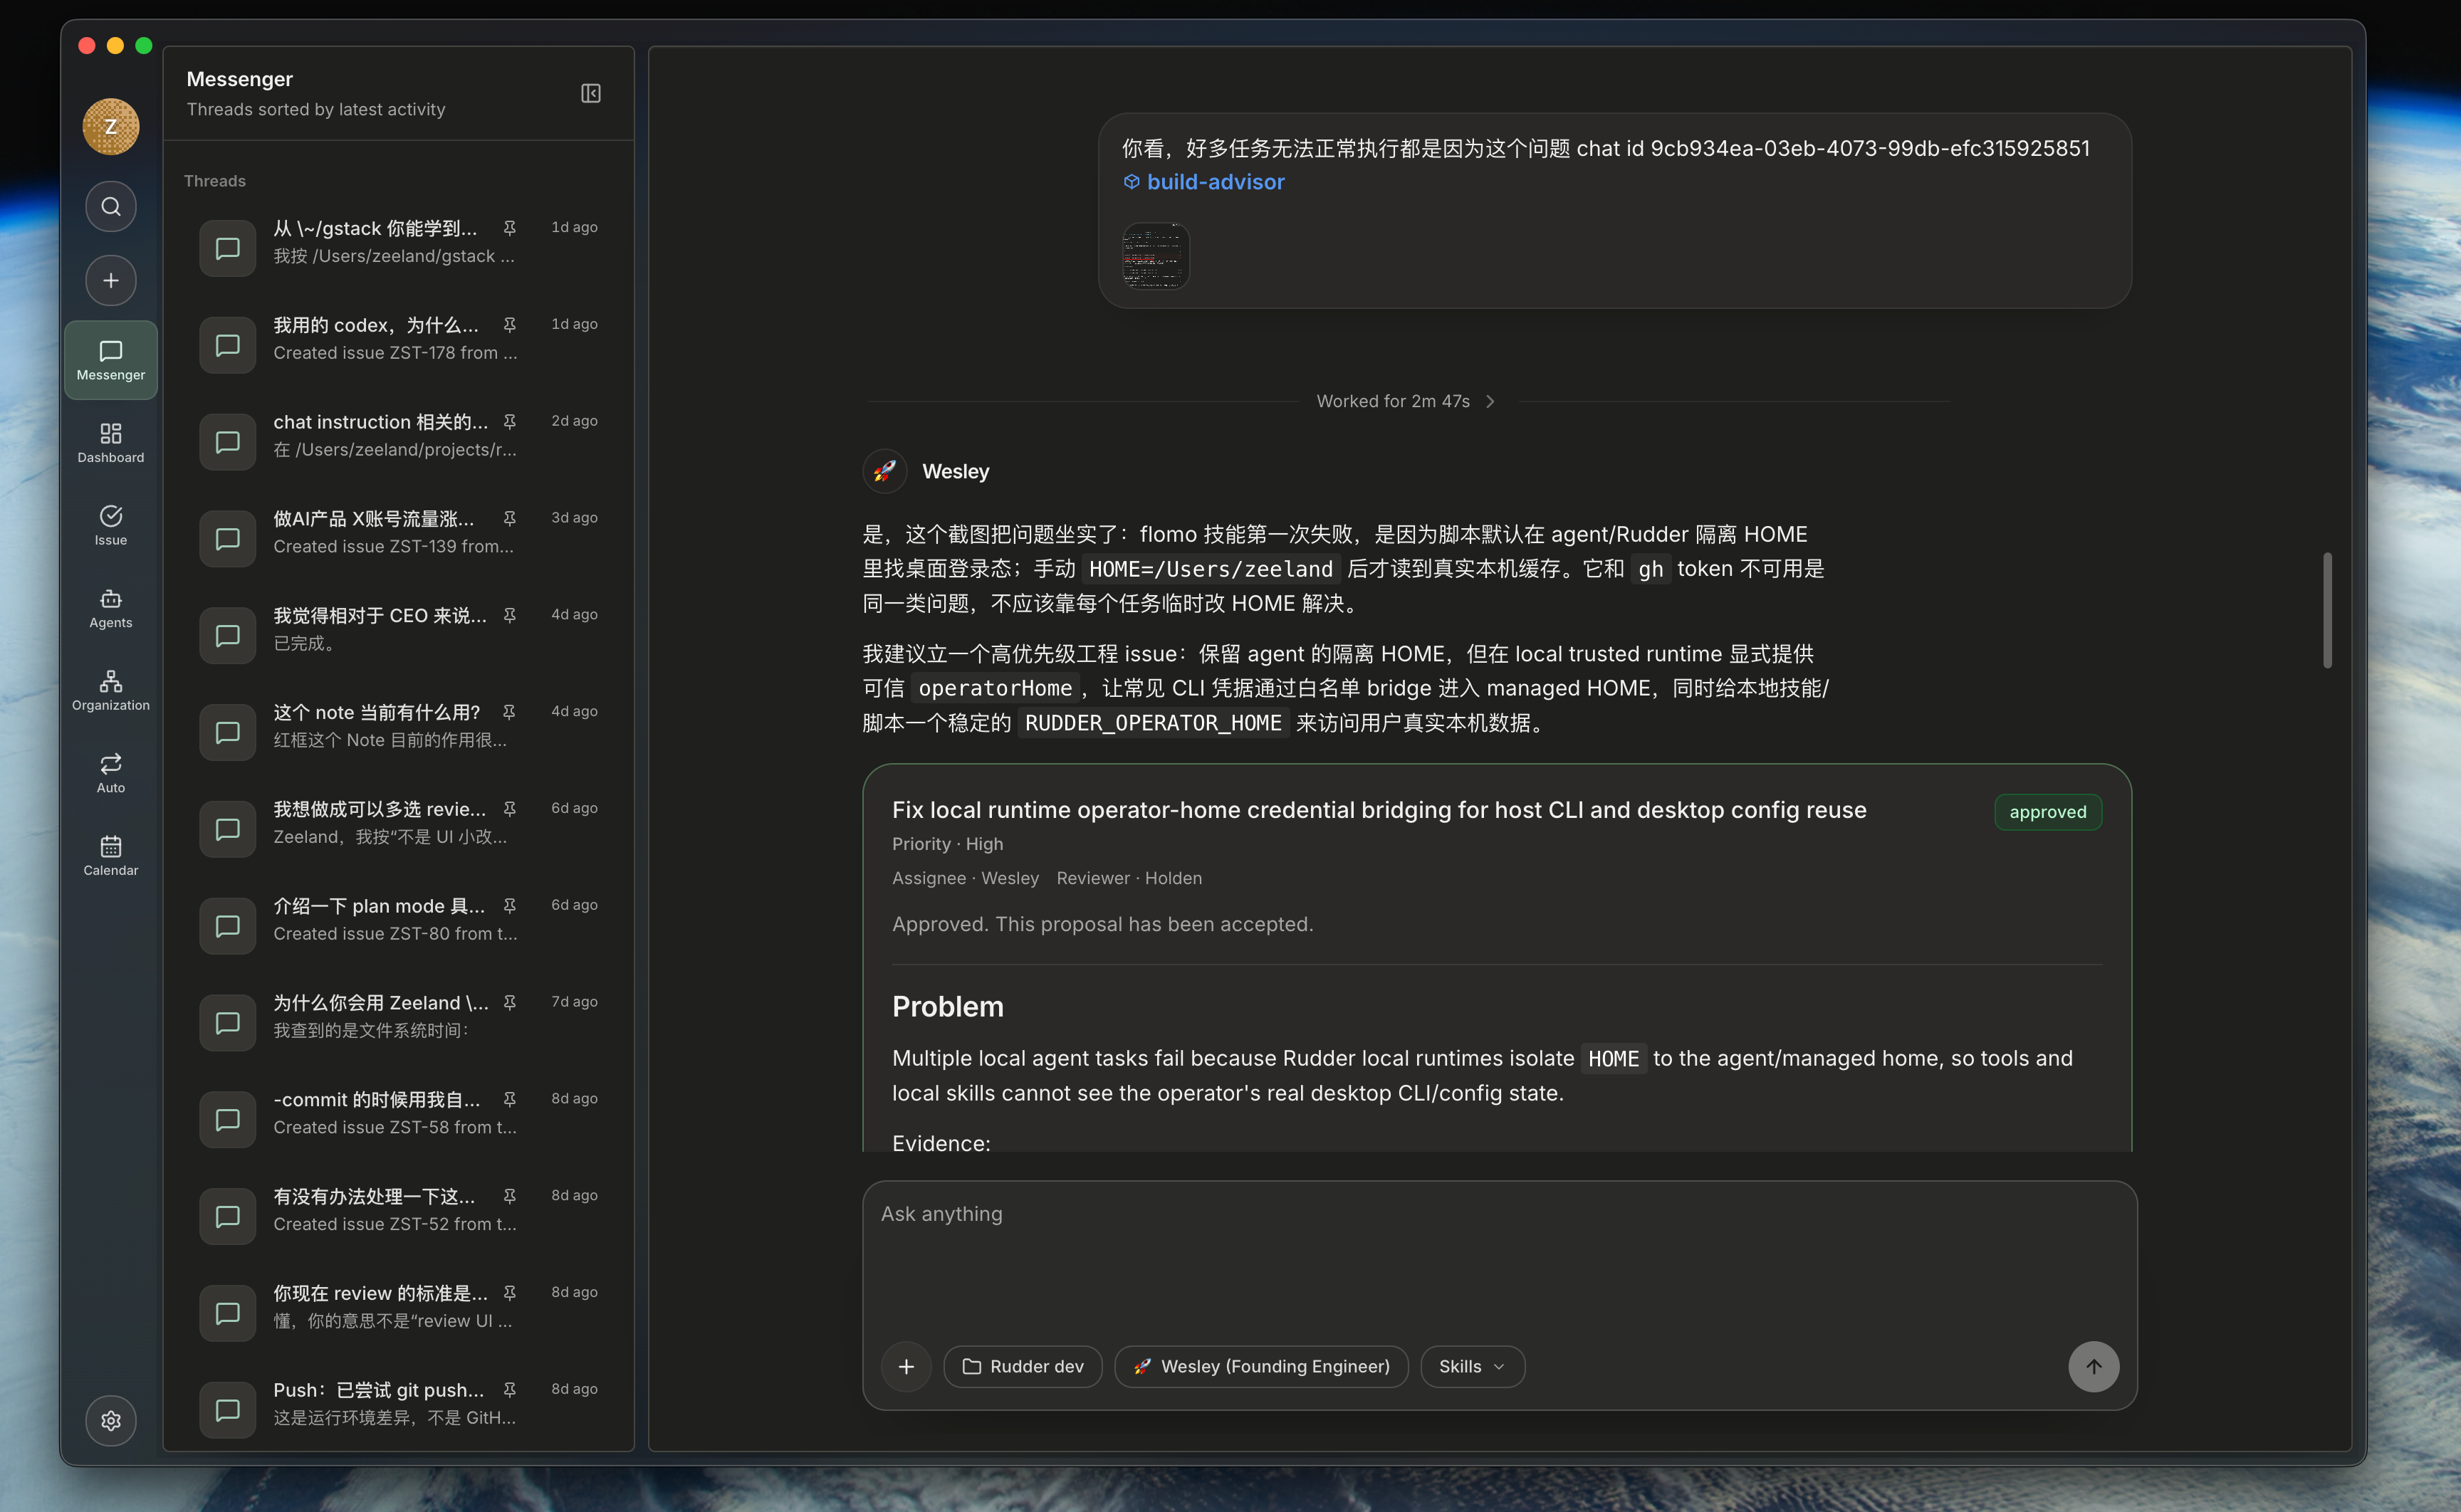
Task: Go to the Dashboard section
Action: [111, 443]
